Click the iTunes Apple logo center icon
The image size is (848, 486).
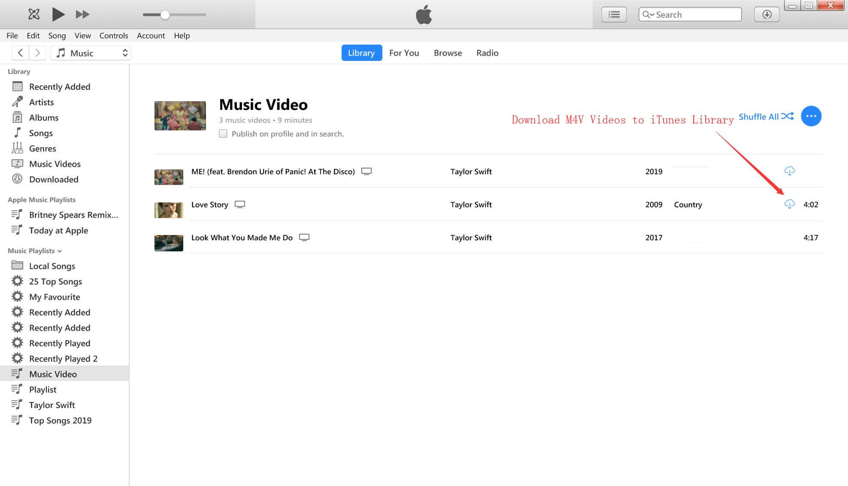pyautogui.click(x=424, y=15)
